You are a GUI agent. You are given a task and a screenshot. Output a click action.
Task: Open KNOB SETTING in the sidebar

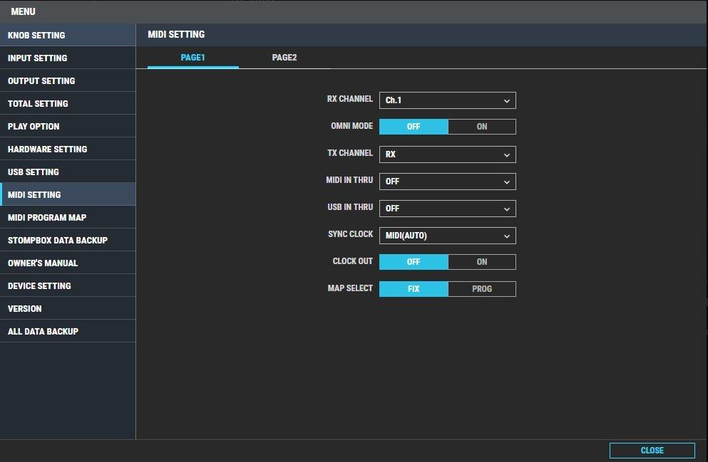68,35
